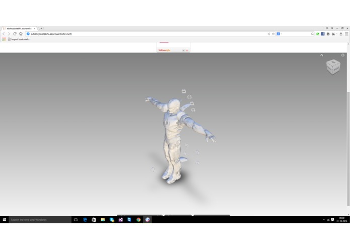Go forward to the next page
Image resolution: width=350 pixels, height=249 pixels.
tap(9, 34)
